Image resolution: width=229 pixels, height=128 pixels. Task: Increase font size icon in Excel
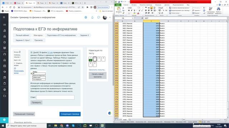point(139,10)
